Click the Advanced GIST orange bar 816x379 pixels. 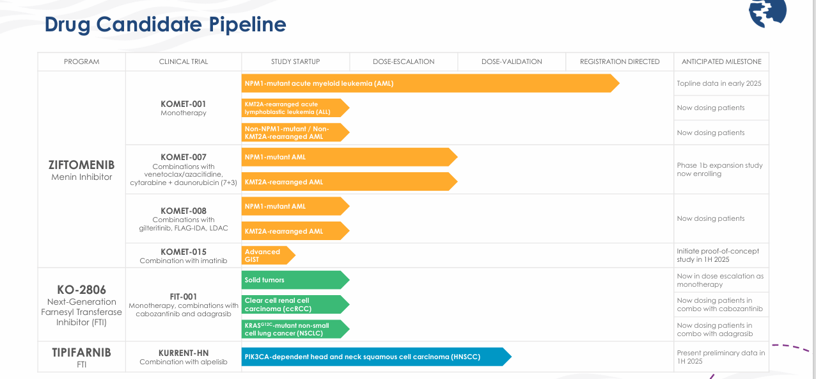pos(267,255)
